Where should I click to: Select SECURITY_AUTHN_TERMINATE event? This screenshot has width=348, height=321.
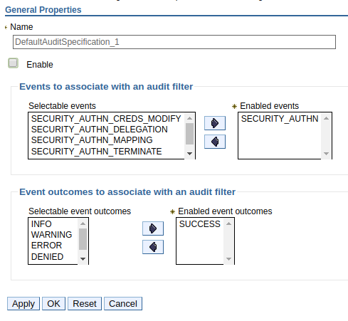(106, 152)
